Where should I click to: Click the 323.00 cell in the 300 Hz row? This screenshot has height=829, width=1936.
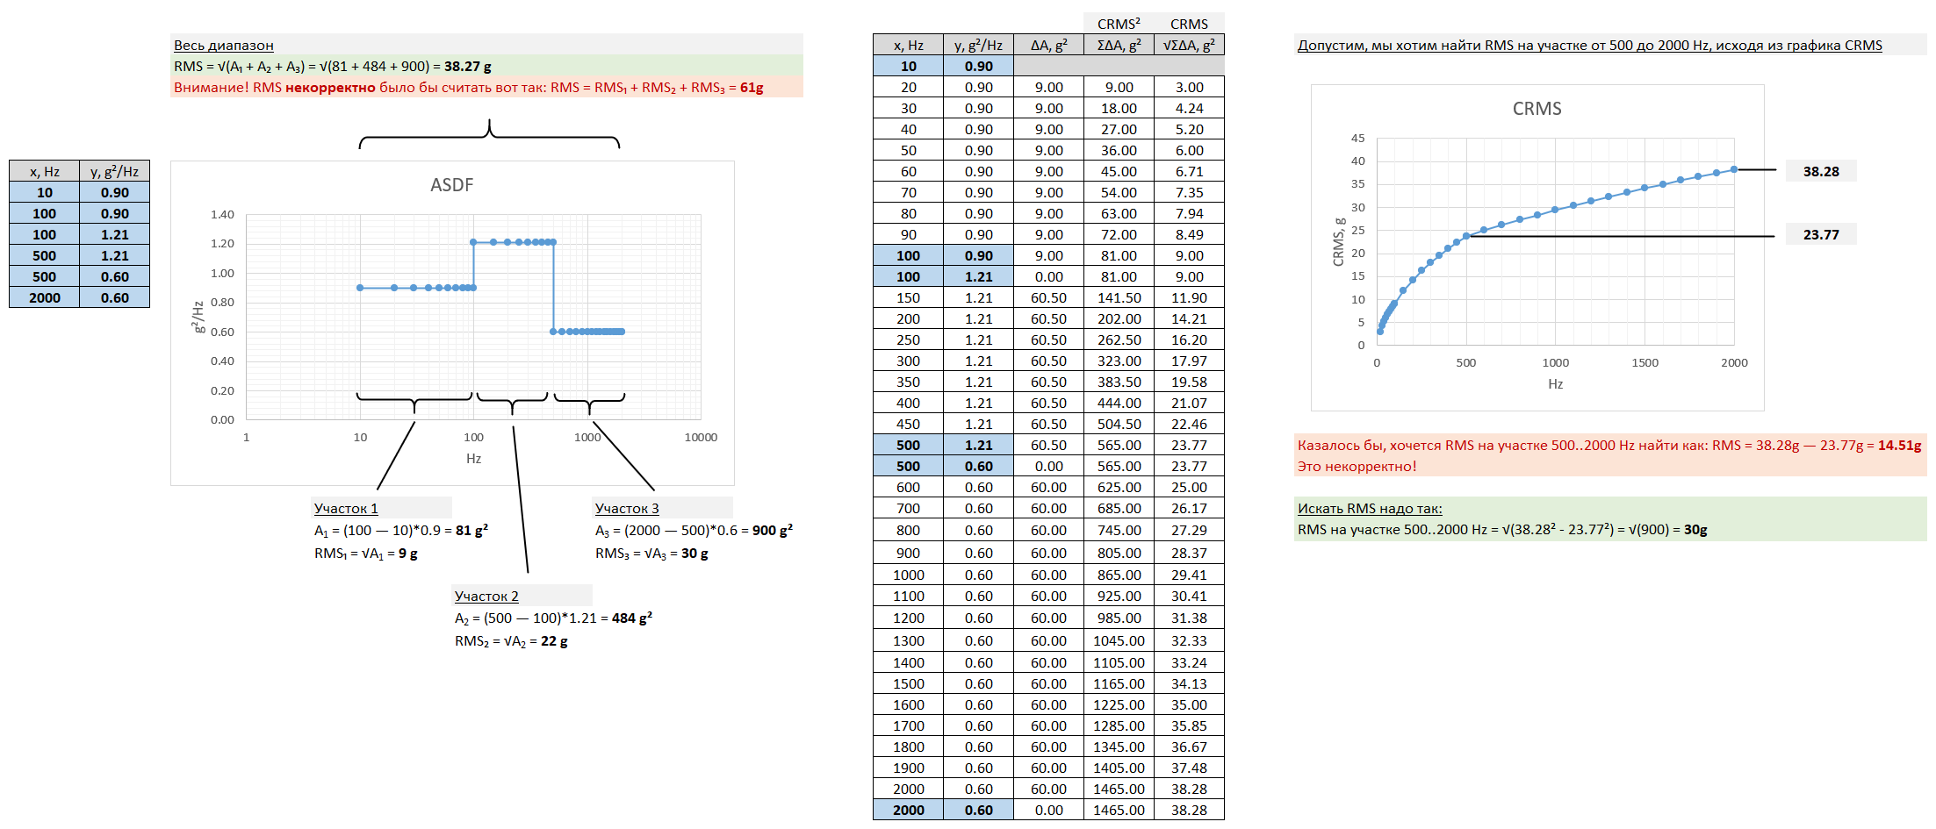click(1119, 361)
